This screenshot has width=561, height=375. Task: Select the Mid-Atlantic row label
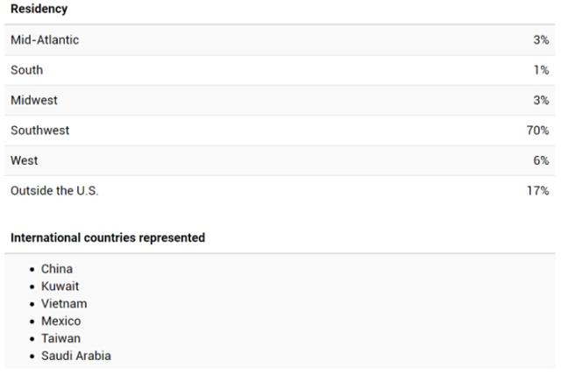click(x=45, y=39)
